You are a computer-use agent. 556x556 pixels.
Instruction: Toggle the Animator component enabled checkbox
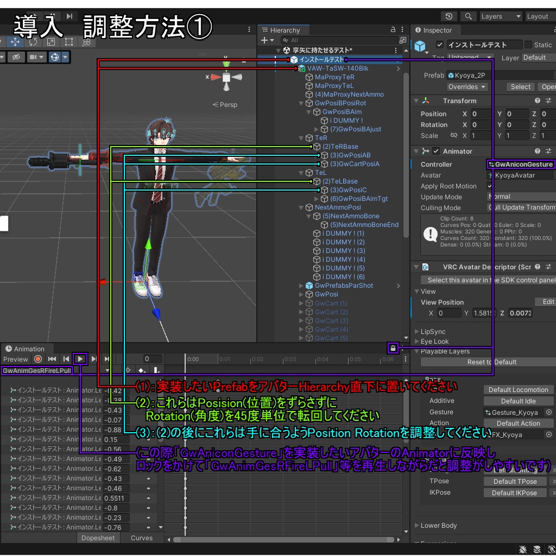pyautogui.click(x=436, y=151)
